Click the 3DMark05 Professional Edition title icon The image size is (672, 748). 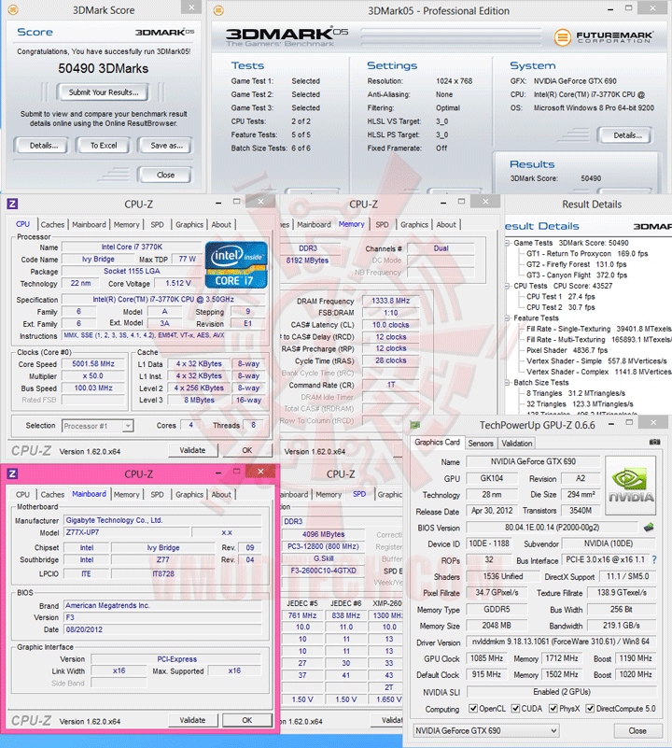tap(218, 10)
